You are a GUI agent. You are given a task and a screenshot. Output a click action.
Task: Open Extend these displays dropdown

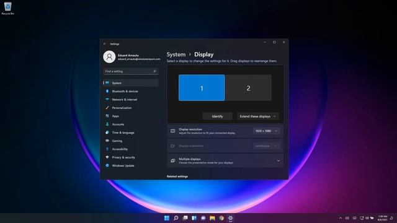coord(258,116)
